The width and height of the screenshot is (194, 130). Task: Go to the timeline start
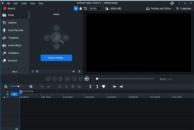point(115,87)
